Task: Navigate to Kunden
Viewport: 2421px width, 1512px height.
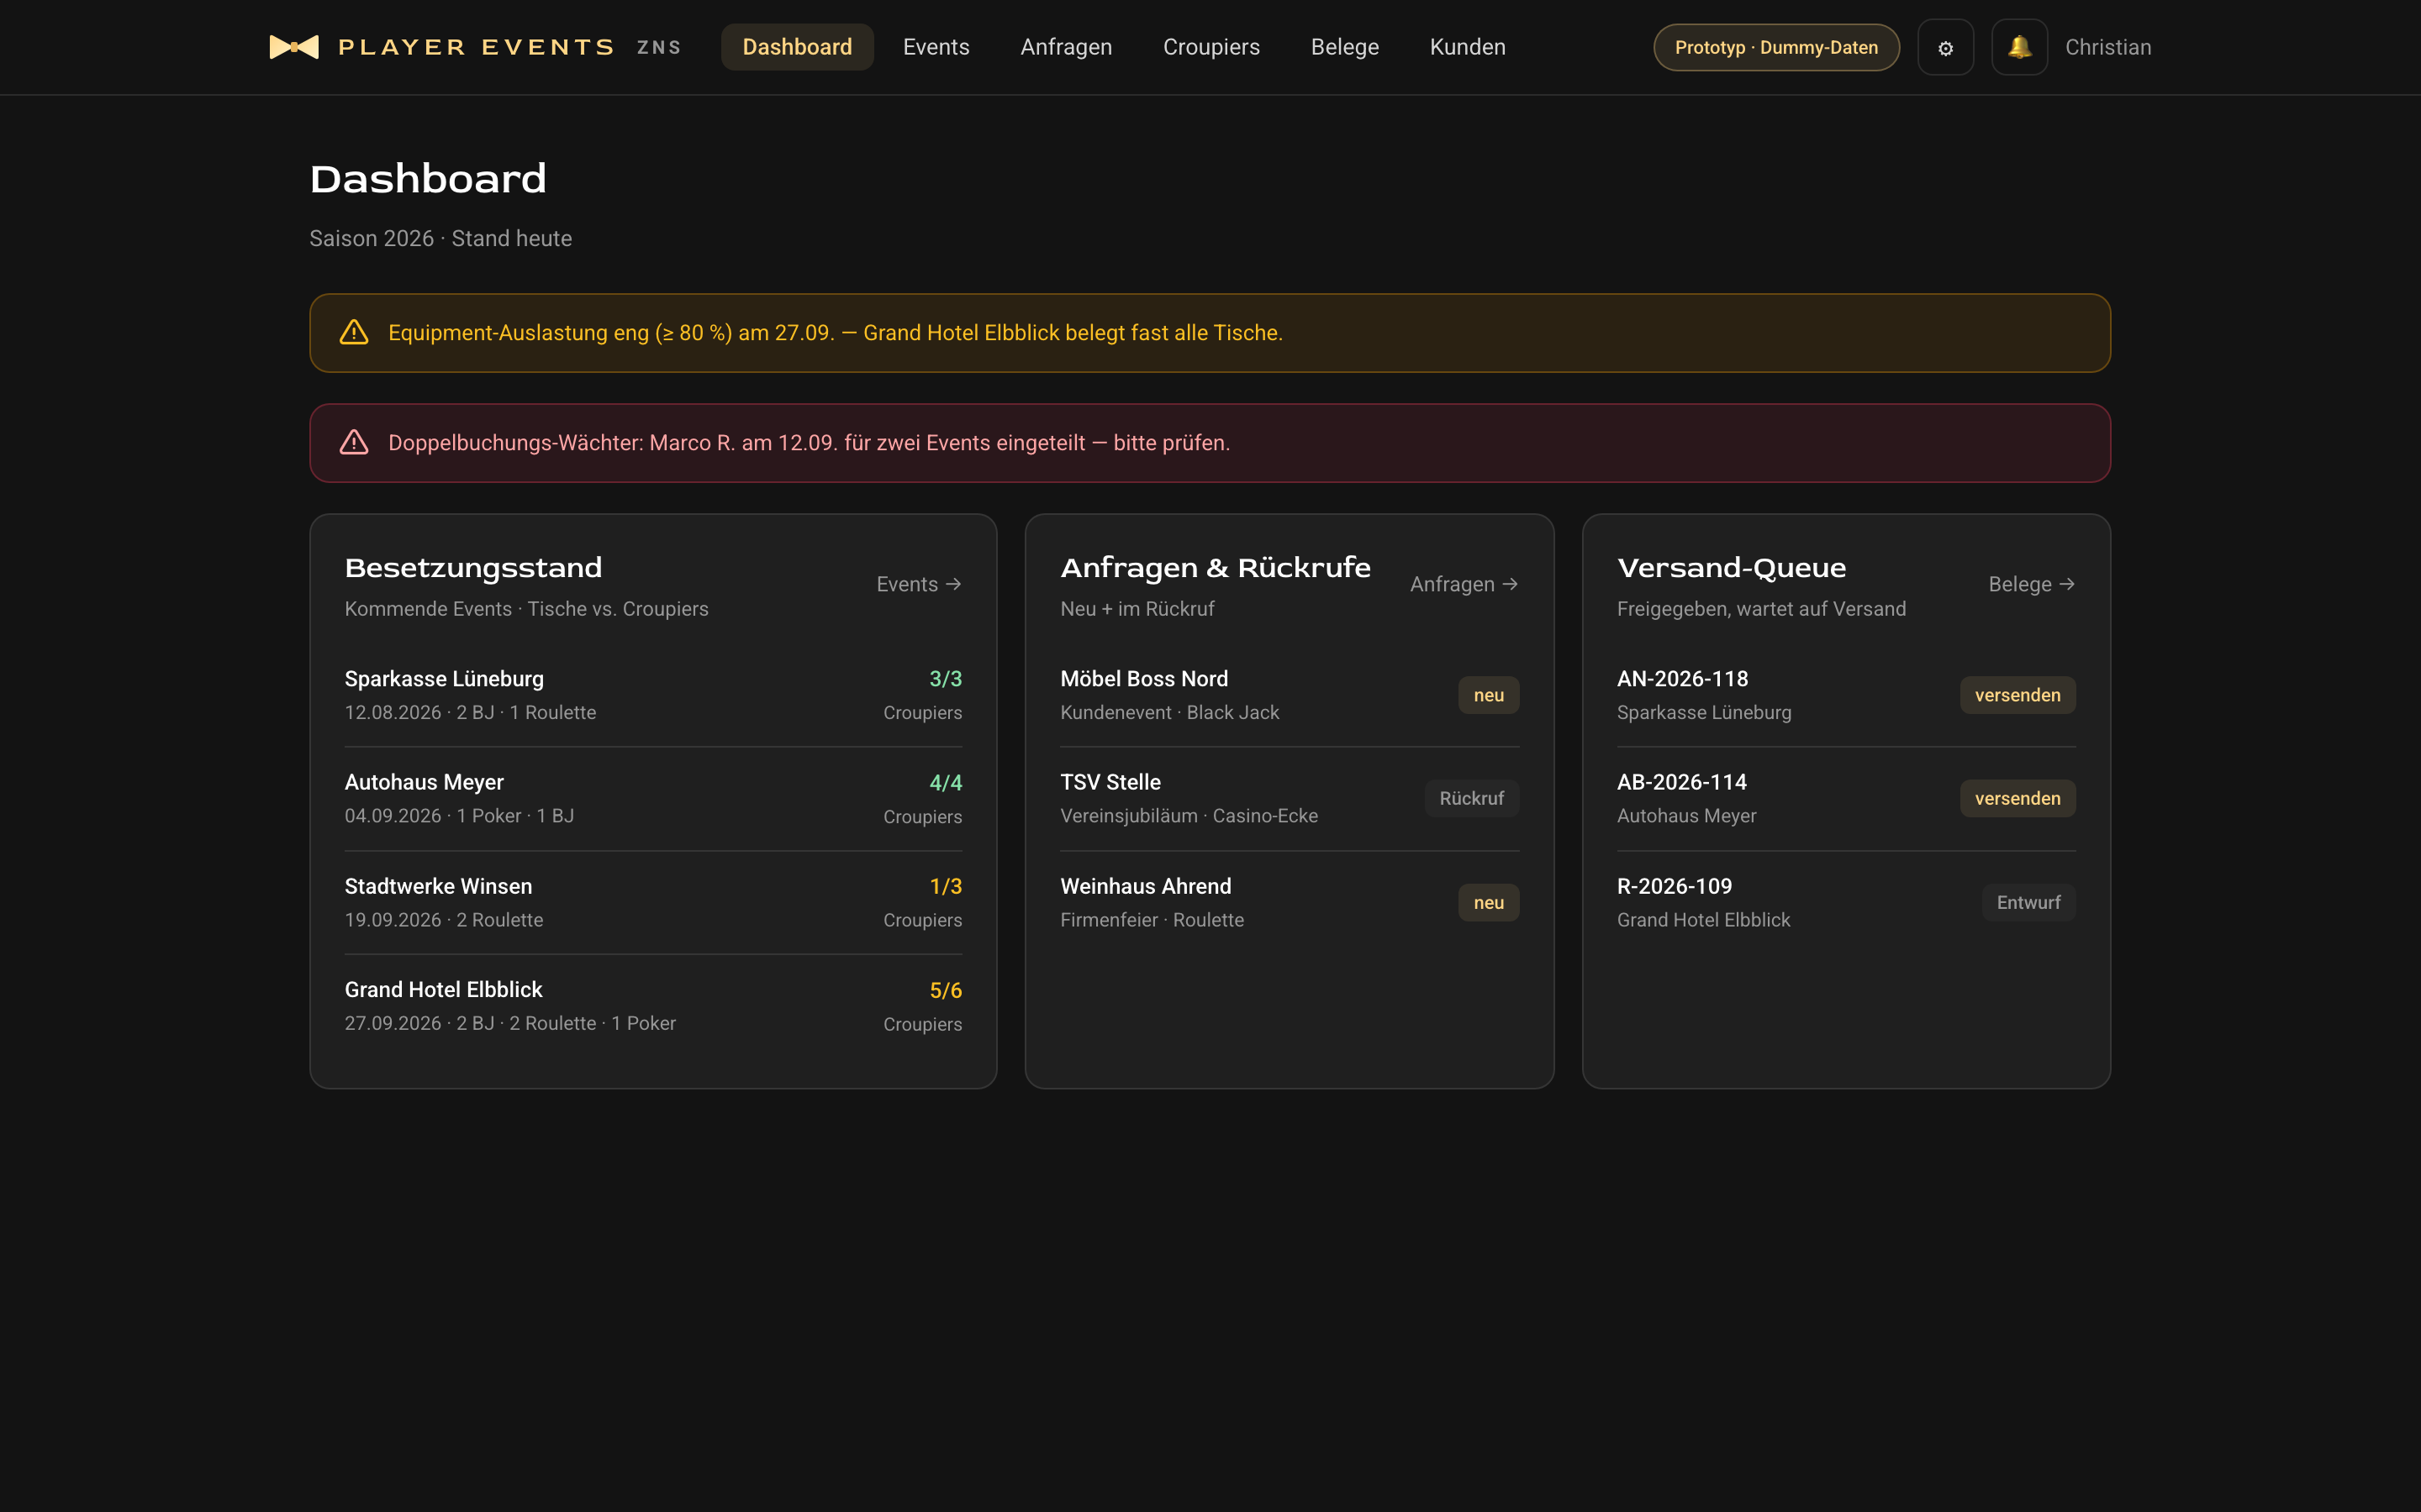Action: click(x=1467, y=47)
